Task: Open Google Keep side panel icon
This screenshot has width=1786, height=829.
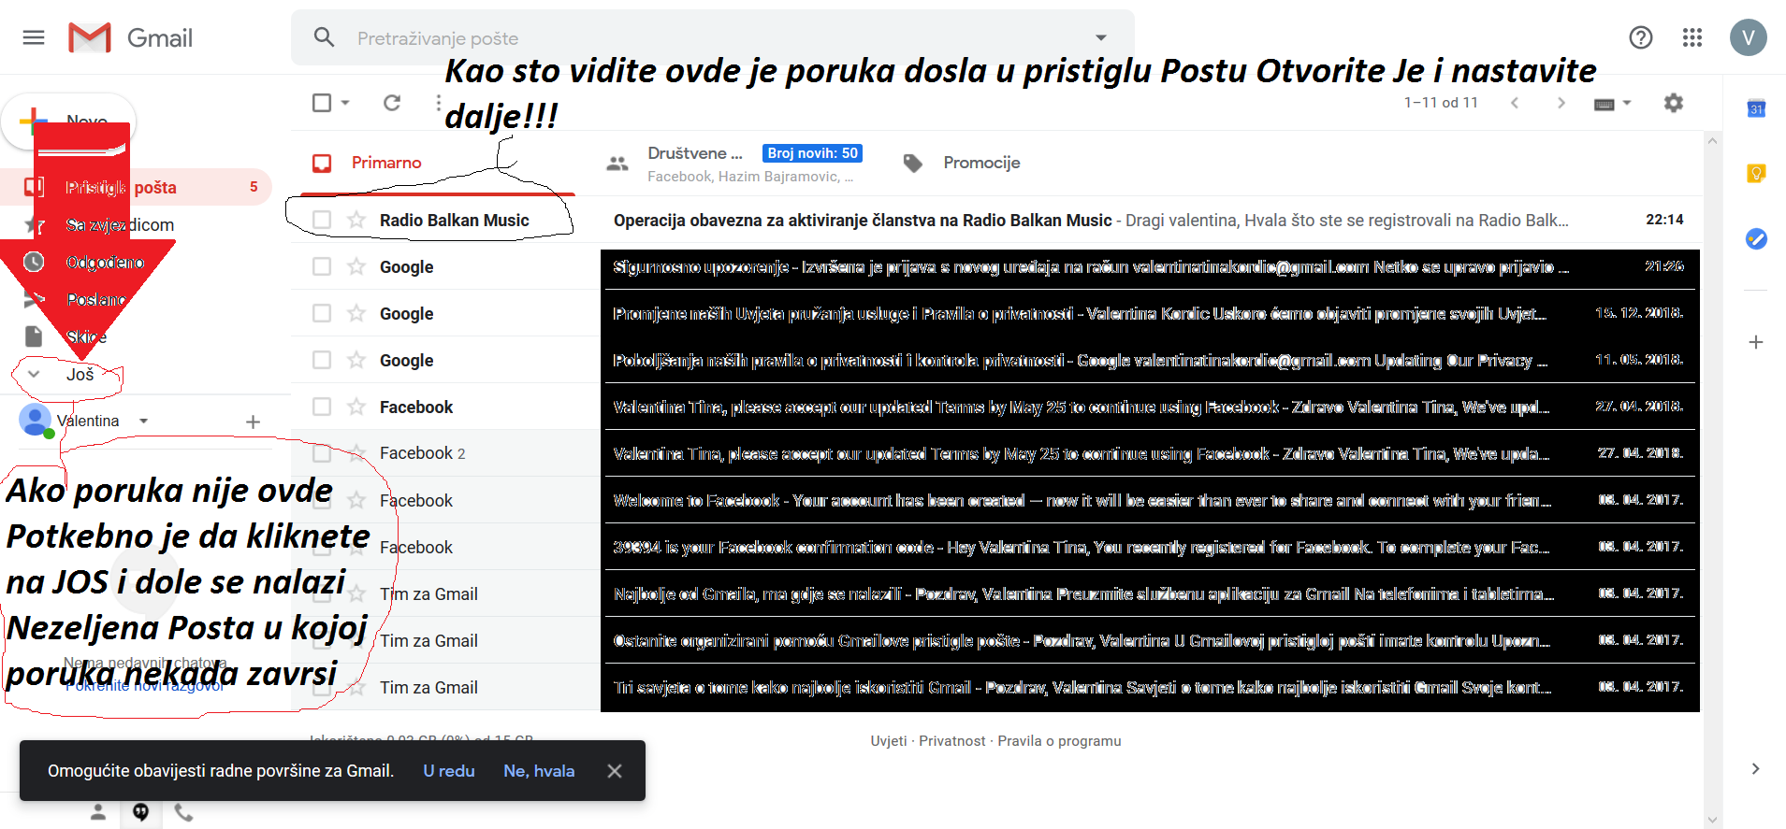Action: point(1756,173)
